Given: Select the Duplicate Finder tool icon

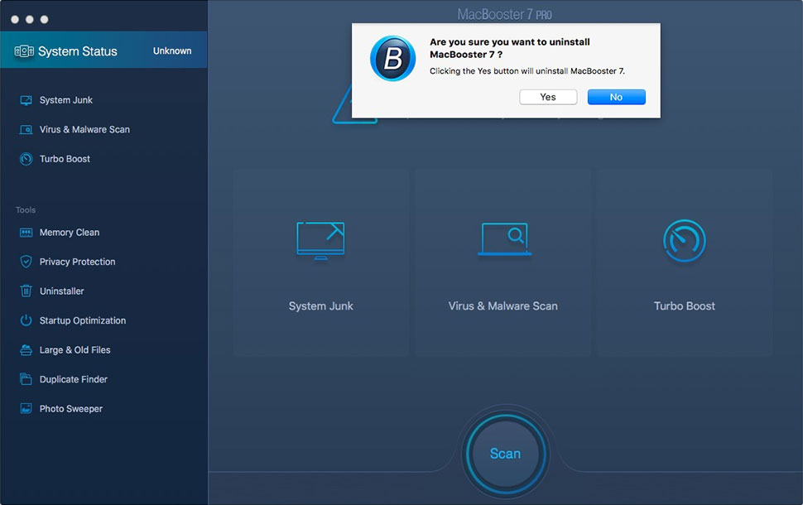Looking at the screenshot, I should pos(24,379).
